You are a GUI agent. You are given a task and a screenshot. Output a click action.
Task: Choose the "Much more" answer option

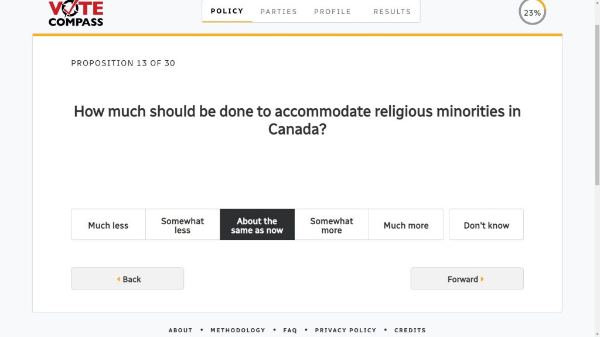click(406, 225)
